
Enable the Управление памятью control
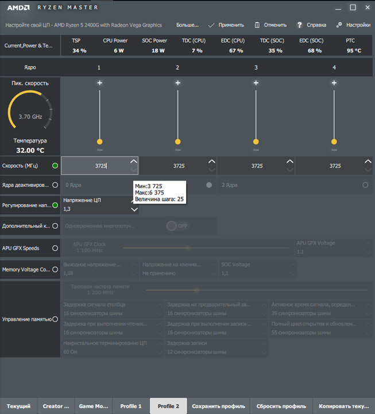pyautogui.click(x=55, y=319)
